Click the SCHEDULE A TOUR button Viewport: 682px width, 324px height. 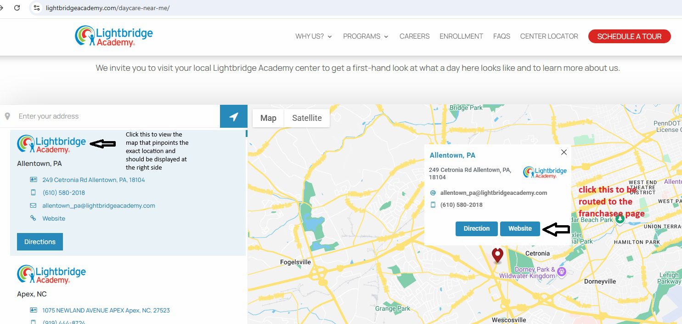coord(629,37)
